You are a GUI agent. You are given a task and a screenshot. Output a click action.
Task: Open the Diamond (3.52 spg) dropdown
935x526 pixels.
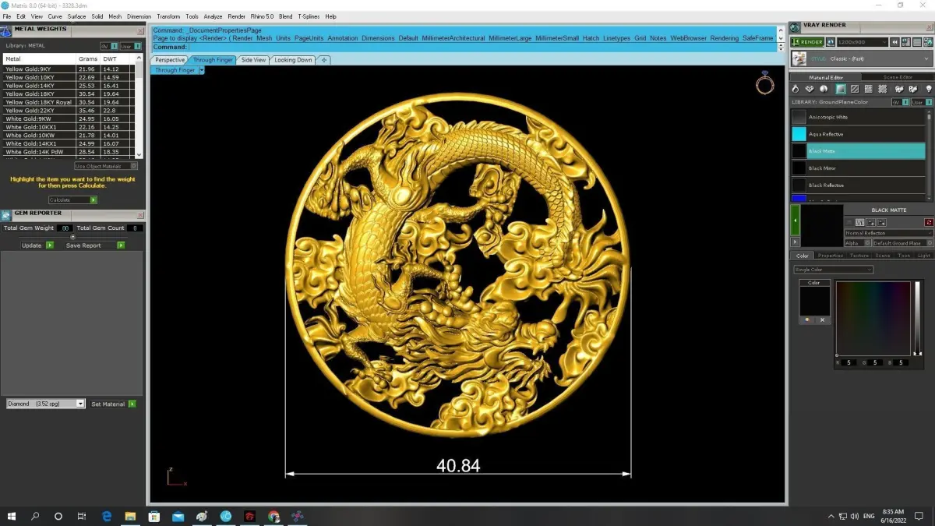45,404
